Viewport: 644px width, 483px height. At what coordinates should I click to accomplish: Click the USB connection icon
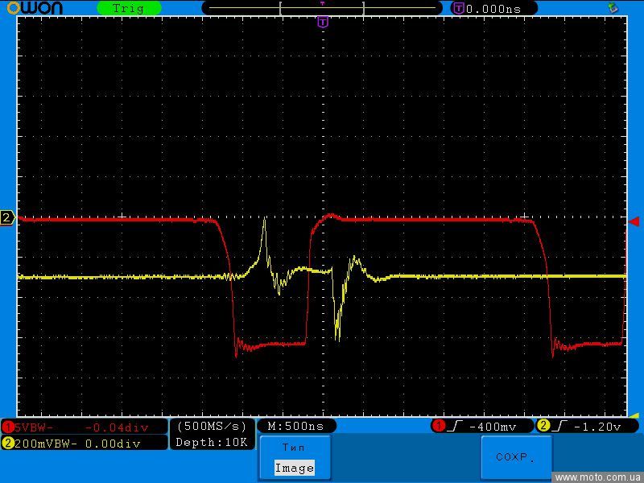(x=613, y=7)
